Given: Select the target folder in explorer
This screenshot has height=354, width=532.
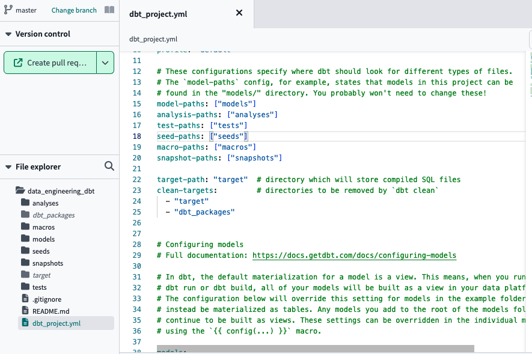Looking at the screenshot, I should click(x=41, y=275).
